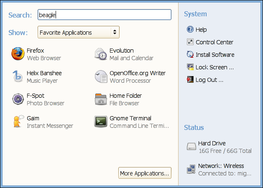Click the Word Processor description text
This screenshot has height=188, width=263.
tap(130, 81)
